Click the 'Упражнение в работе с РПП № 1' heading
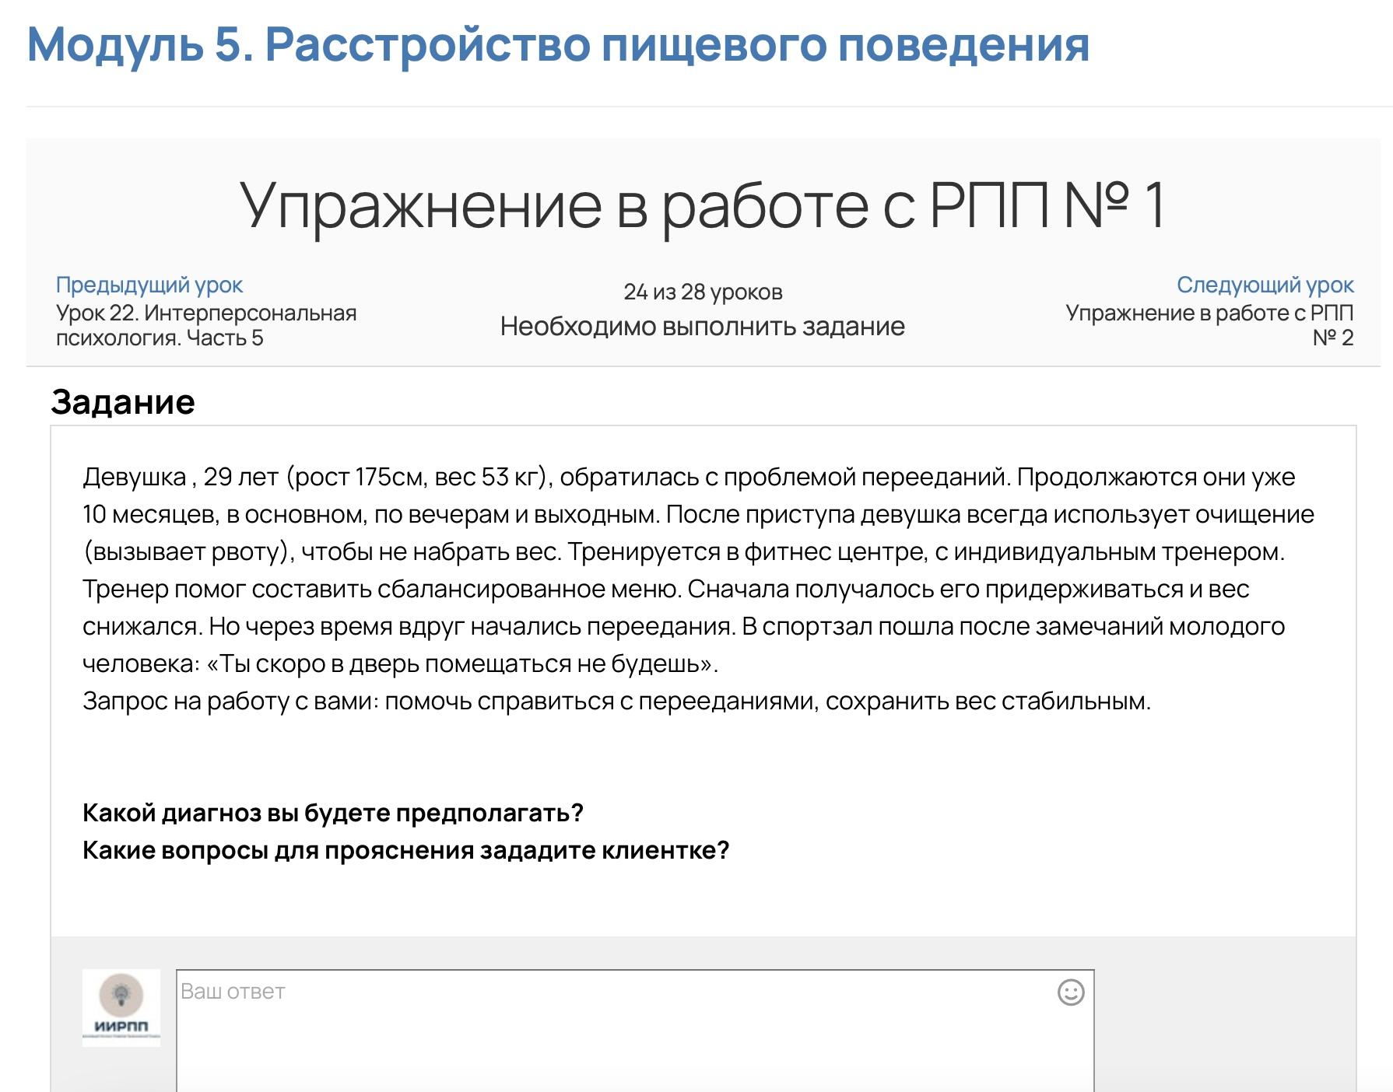The width and height of the screenshot is (1393, 1092). [x=702, y=205]
